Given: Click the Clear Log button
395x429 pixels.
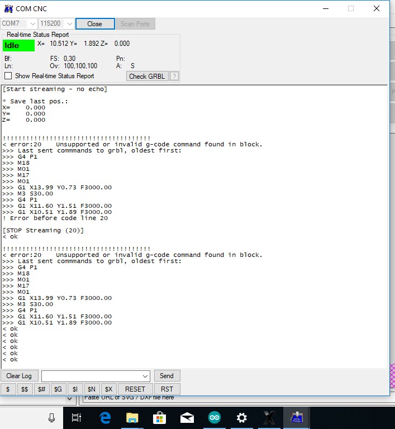Looking at the screenshot, I should 19,376.
